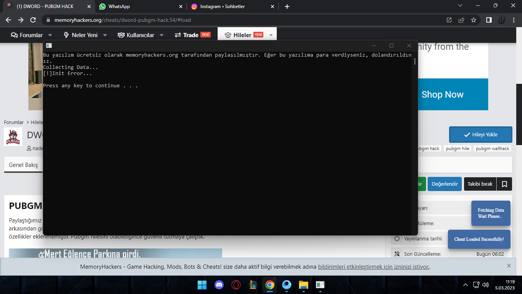Open Opera from the taskbar
The image size is (522, 294).
coord(236,285)
